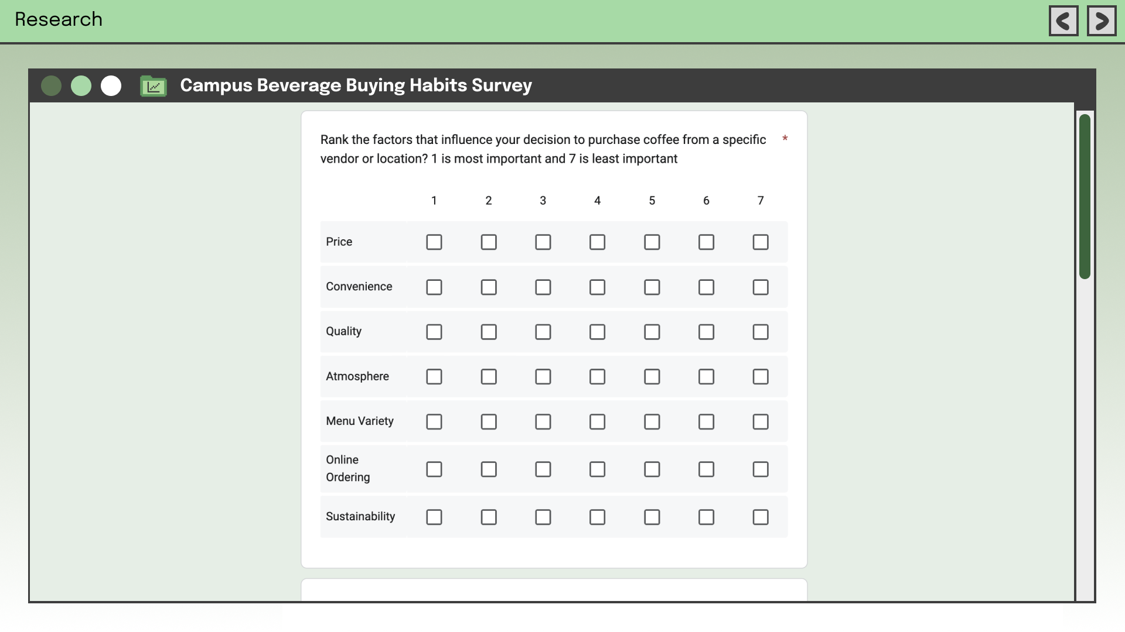Rank Menu Variety as 5
1125x632 pixels.
click(652, 422)
